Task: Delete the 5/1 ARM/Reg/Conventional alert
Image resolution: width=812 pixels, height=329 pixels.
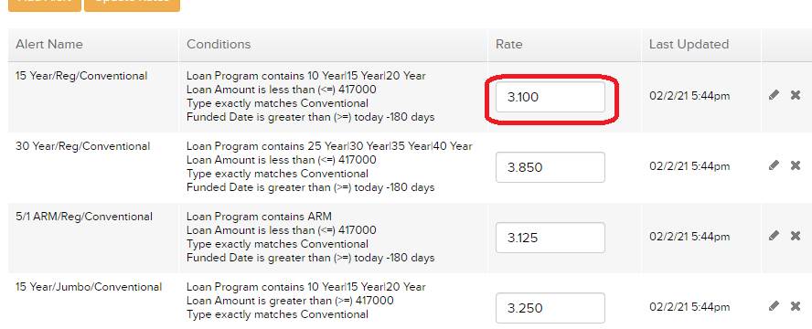Action: coord(796,236)
